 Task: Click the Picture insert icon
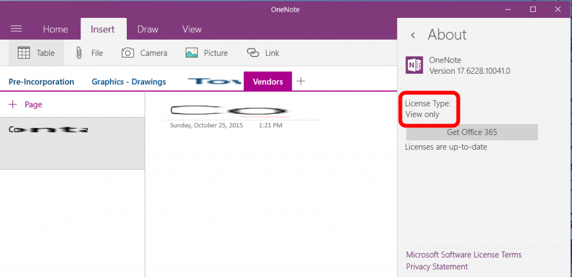[192, 53]
